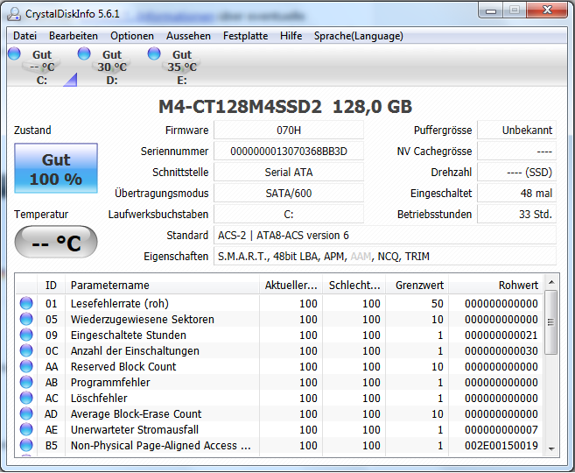Select the Eingeschaltete Stunden row text
This screenshot has width=575, height=473.
coord(129,335)
